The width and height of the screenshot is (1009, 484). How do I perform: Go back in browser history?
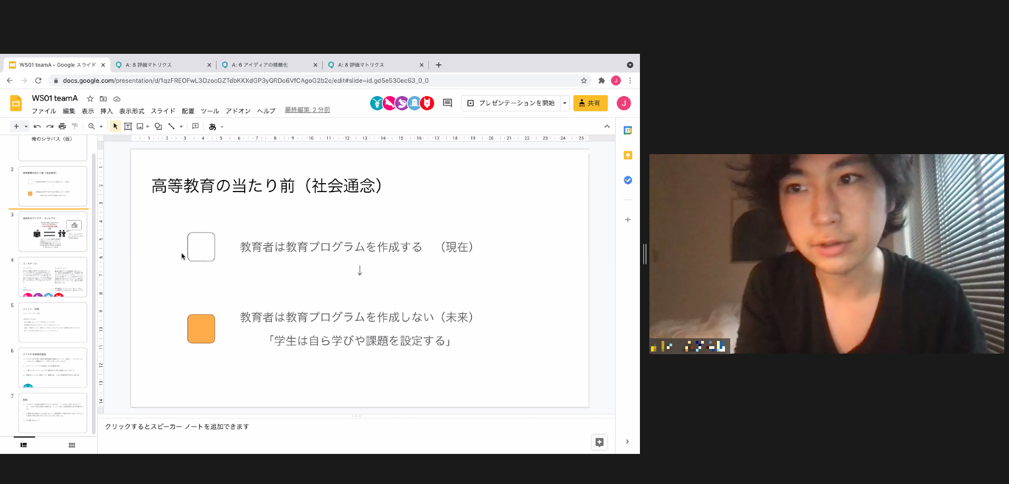tap(10, 81)
